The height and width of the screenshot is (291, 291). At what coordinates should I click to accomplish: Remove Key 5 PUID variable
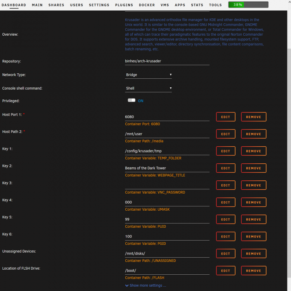tap(253, 219)
